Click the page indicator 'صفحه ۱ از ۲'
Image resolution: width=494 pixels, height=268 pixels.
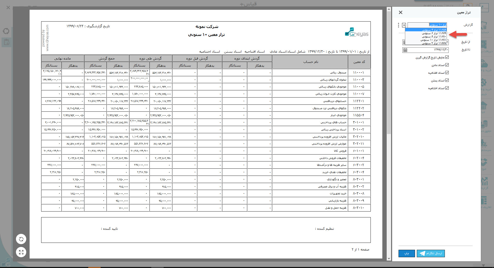(360, 249)
